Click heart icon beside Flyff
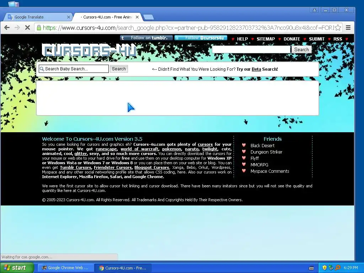The image size is (364, 273). coord(244,158)
